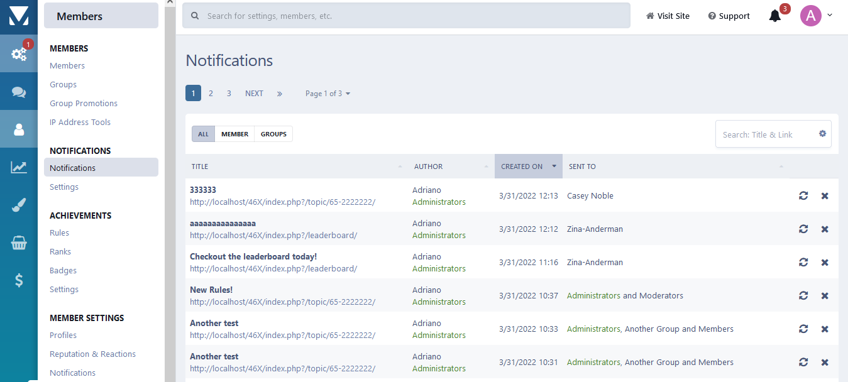The image size is (848, 382).
Task: Select the GROUPS filter toggle
Action: click(x=273, y=134)
